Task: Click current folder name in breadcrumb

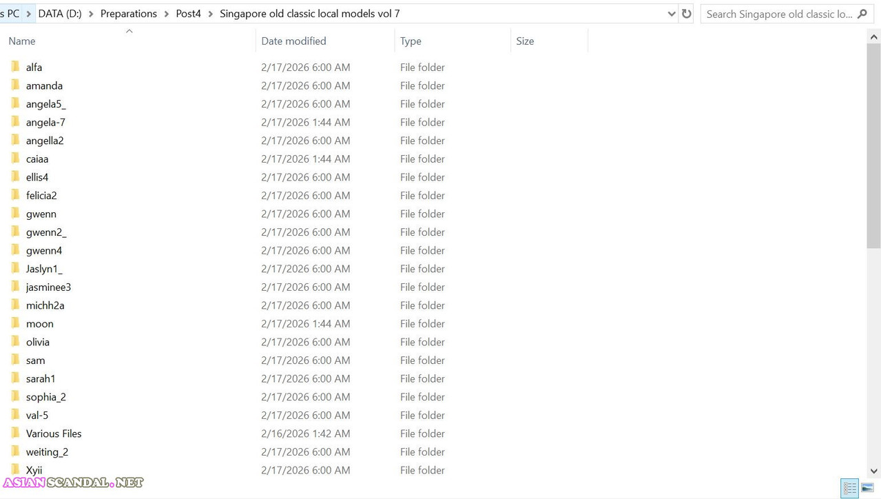Action: click(310, 14)
